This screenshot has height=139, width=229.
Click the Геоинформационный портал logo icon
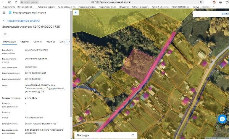point(10,13)
